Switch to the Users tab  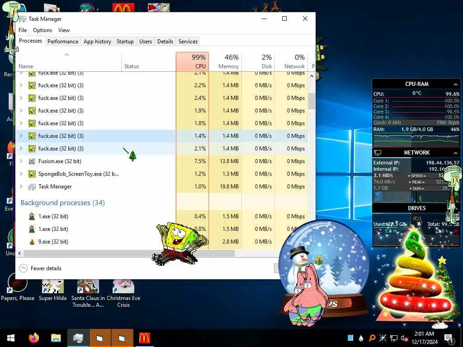tap(146, 42)
